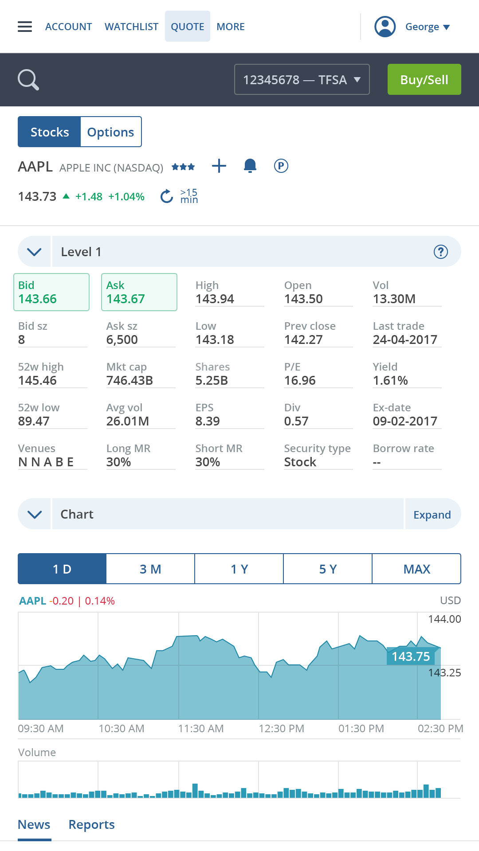The width and height of the screenshot is (479, 851).
Task: Click the Stock Security type value
Action: coord(300,462)
